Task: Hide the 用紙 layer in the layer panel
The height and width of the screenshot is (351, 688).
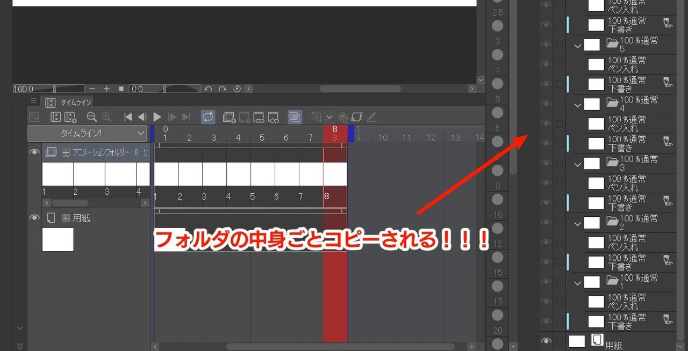Action: pyautogui.click(x=547, y=340)
